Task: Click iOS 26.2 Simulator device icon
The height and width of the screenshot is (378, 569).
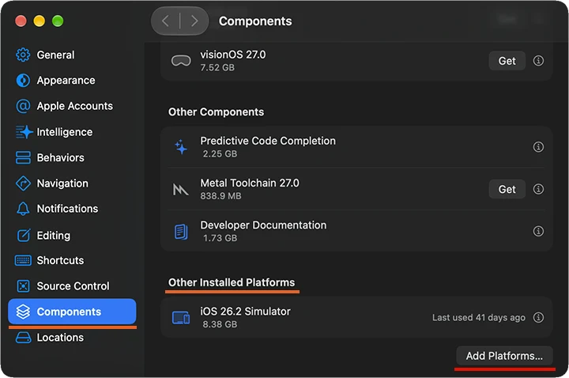Action: point(181,318)
